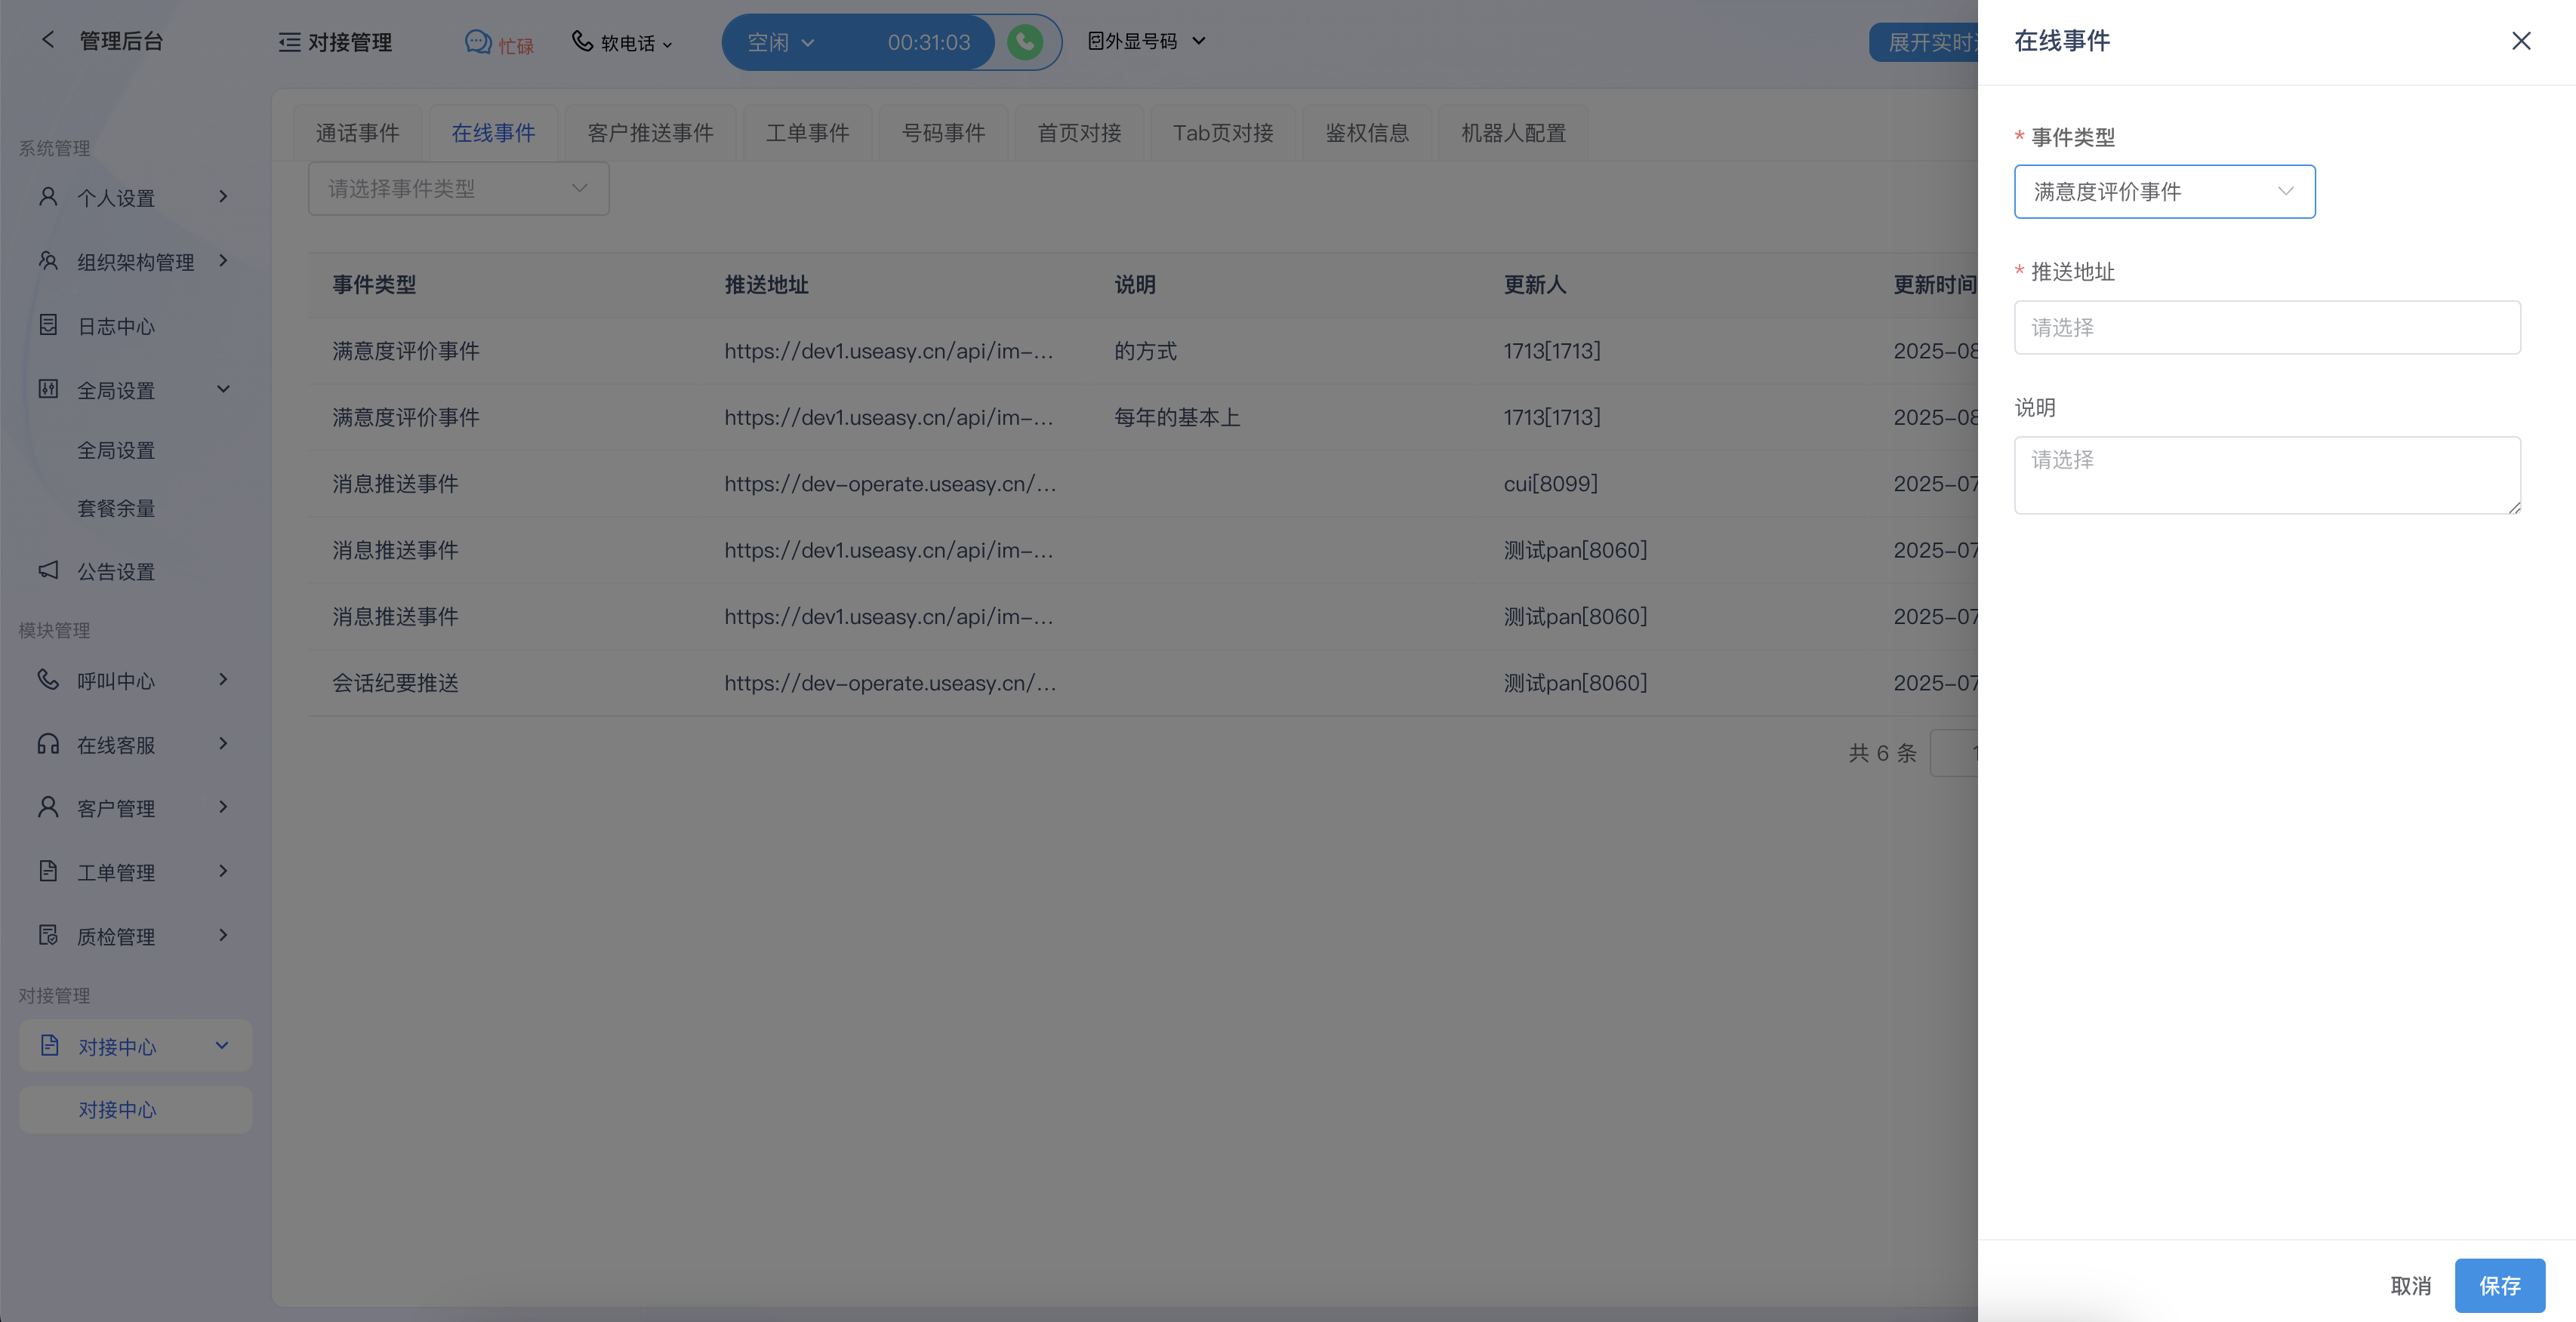Open the 空闲 agent status dropdown

point(781,42)
